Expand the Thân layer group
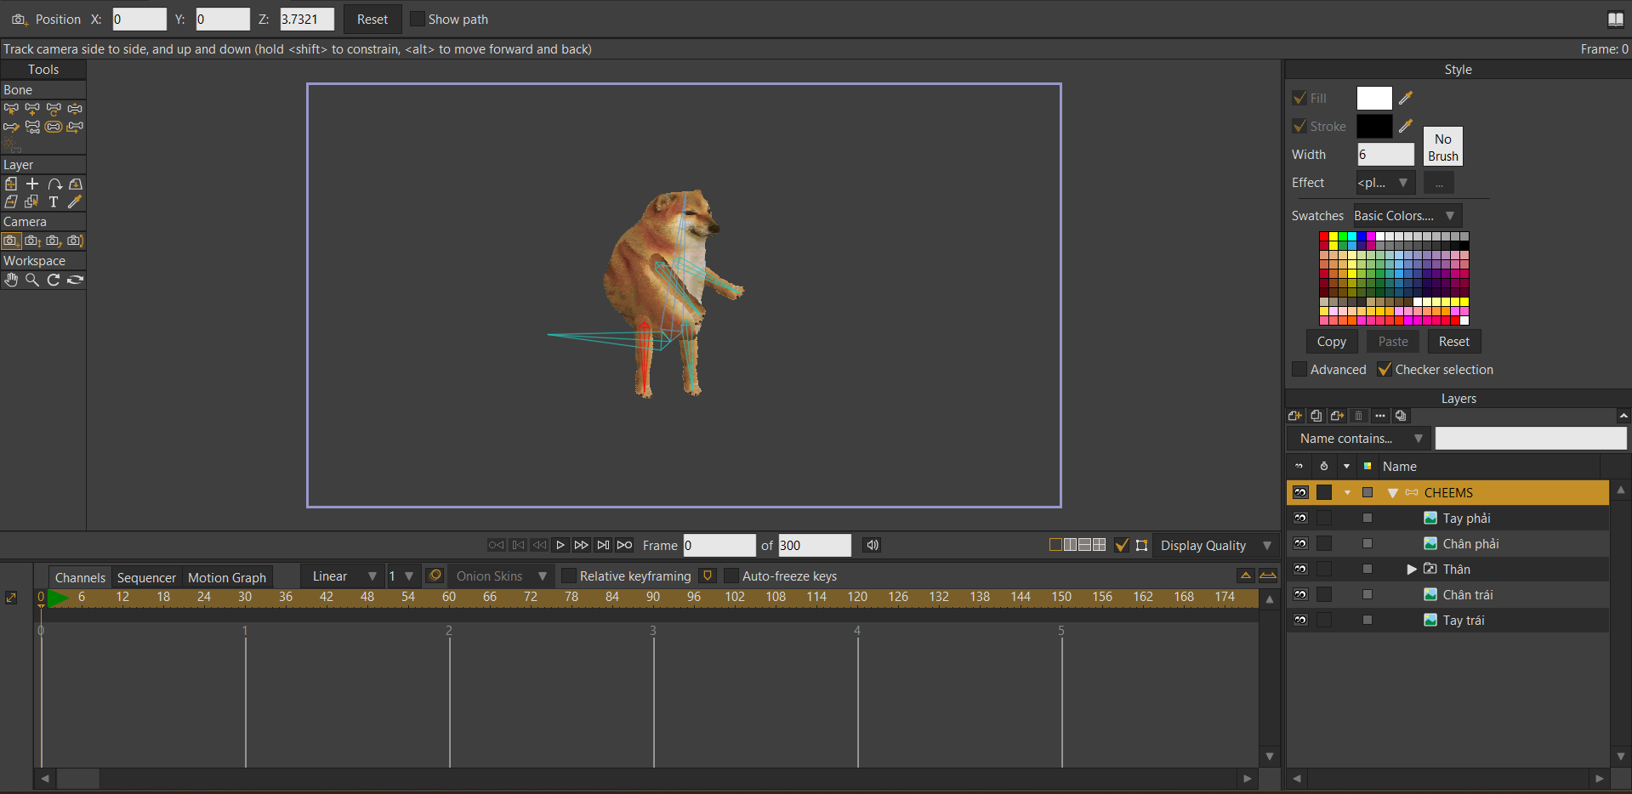 (x=1412, y=570)
